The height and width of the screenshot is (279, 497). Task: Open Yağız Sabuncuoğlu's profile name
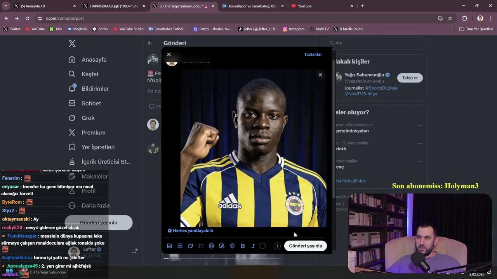click(364, 75)
